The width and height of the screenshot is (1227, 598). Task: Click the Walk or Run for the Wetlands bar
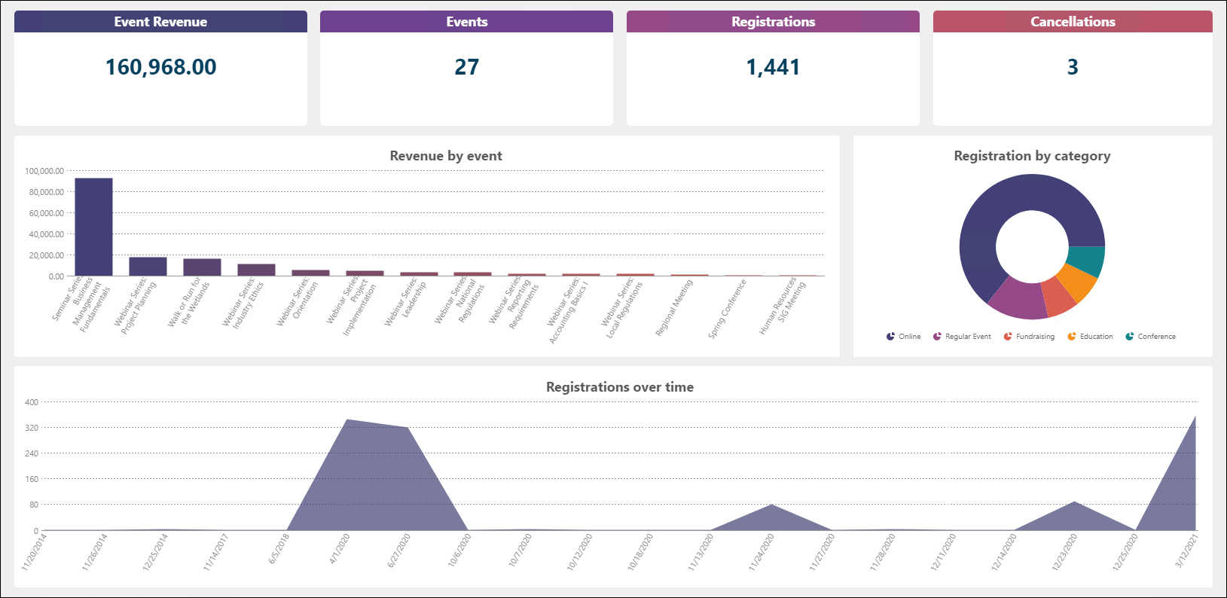pos(202,267)
